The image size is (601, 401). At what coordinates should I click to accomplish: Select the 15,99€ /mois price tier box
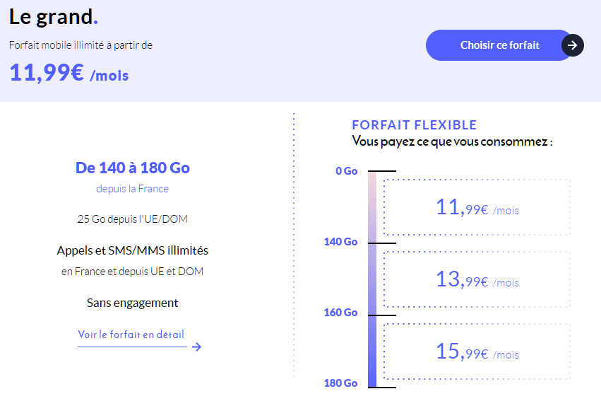tap(477, 351)
